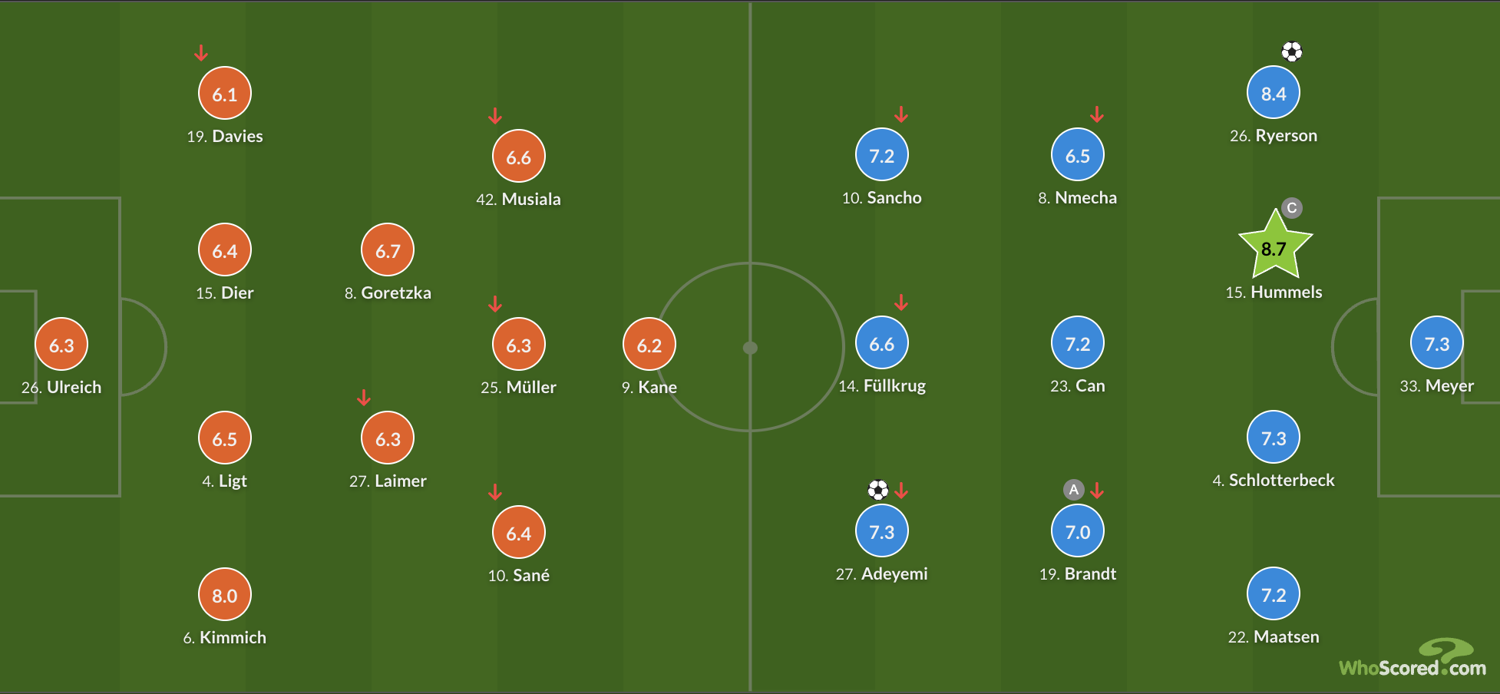Click the player name Schlotterbeck

pos(1282,480)
